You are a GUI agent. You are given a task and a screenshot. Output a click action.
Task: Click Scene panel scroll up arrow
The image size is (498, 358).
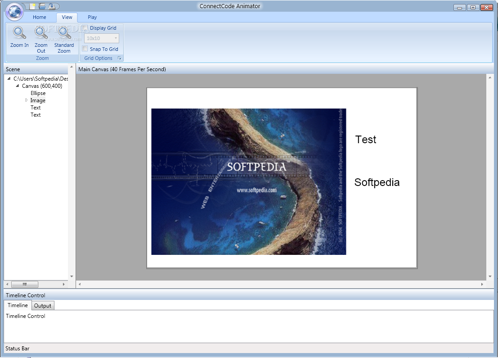click(72, 68)
